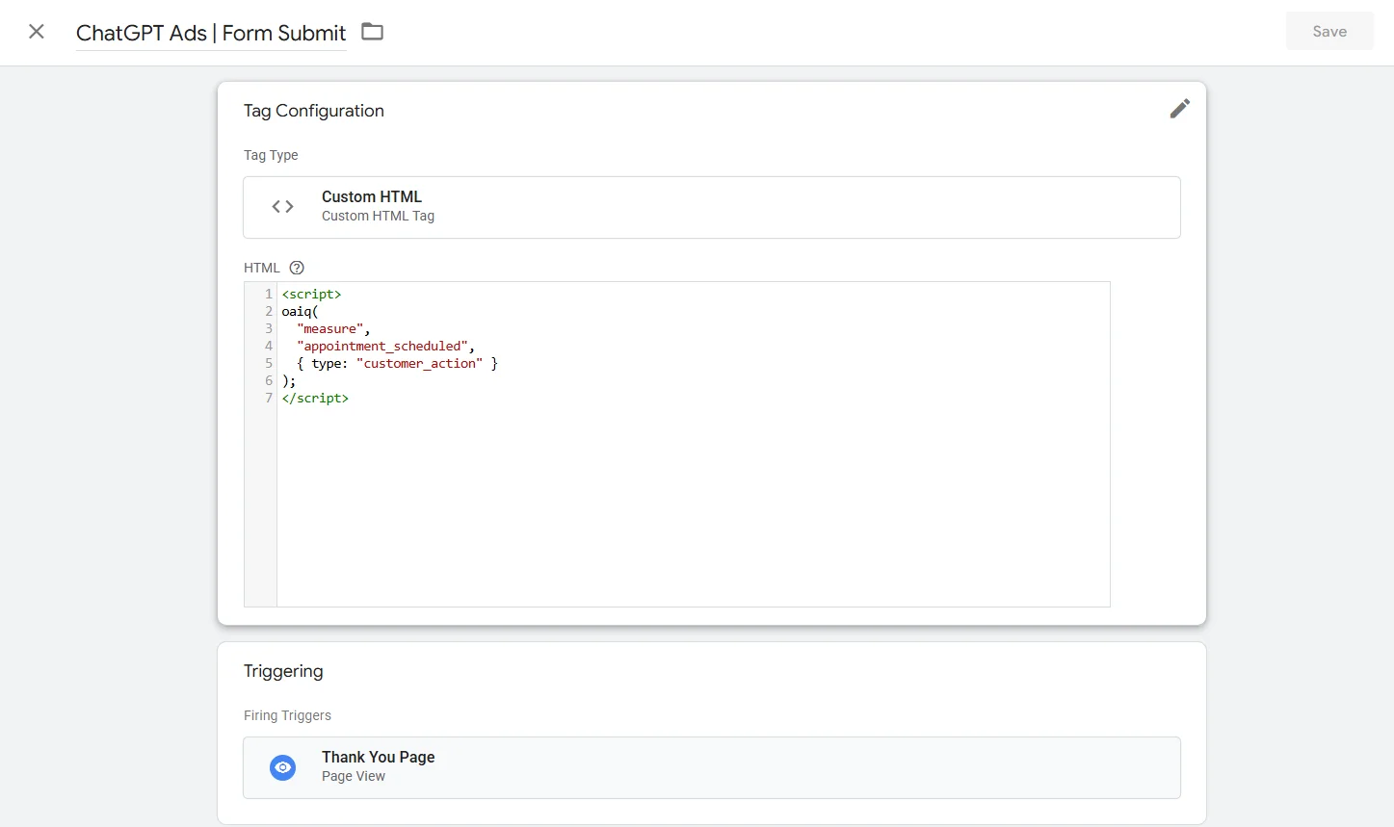Click the Custom HTML Tag subtitle text
The image size is (1394, 827).
coord(378,216)
